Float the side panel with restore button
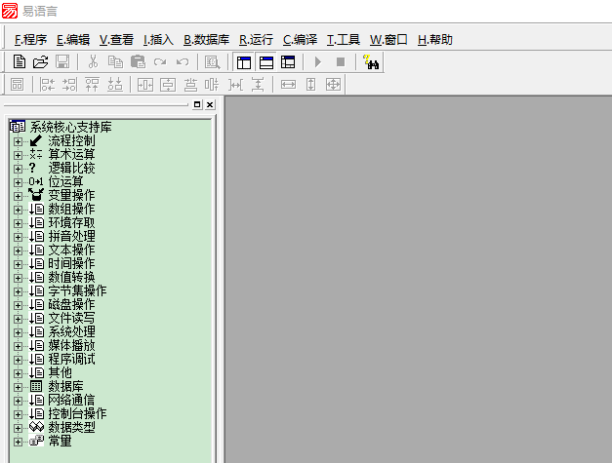Viewport: 612px width, 463px height. click(197, 104)
